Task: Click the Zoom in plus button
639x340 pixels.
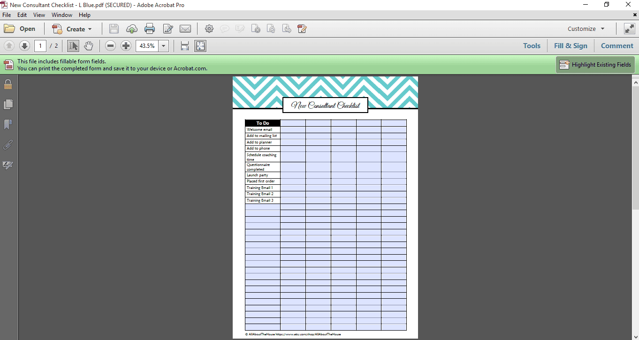Action: (126, 46)
